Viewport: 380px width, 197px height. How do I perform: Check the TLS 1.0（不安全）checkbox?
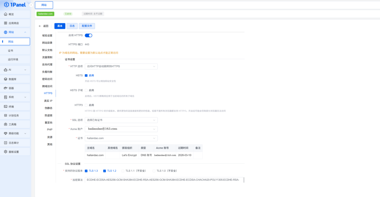coord(154,171)
